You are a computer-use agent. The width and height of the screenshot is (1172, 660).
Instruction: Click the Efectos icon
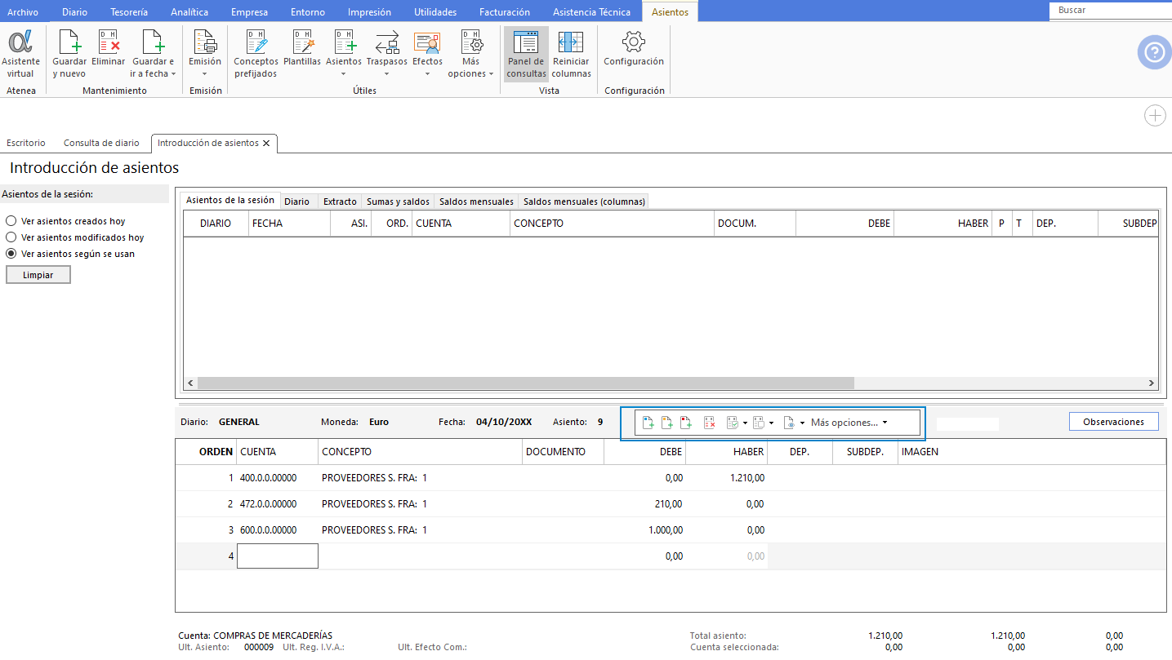click(427, 42)
